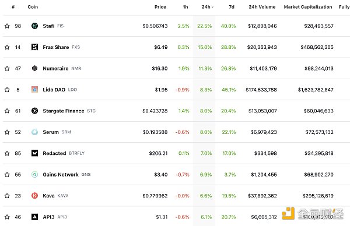Sort by the 24h column dropdown arrow
350x226 pixels.
(212, 7)
